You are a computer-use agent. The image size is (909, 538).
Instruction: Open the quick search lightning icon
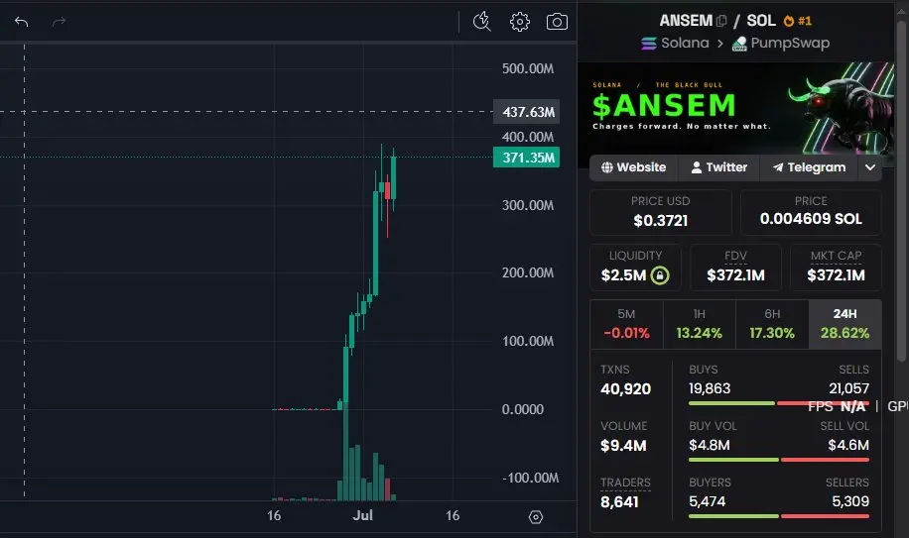coord(481,22)
